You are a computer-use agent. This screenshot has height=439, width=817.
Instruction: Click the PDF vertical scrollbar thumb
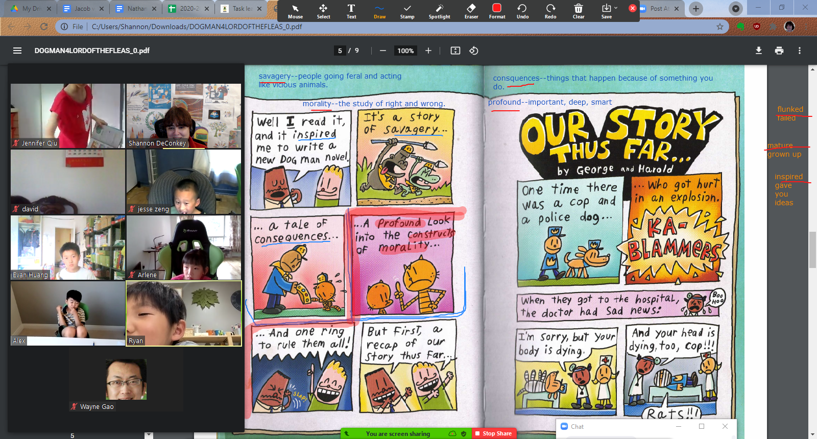(812, 250)
